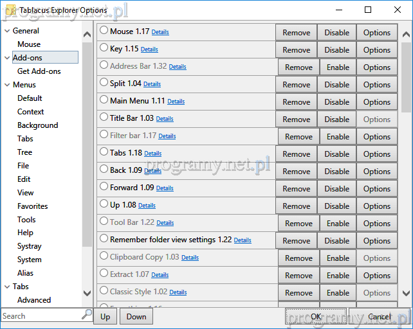Enable the Address Bar add-on
The width and height of the screenshot is (413, 329).
pyautogui.click(x=338, y=67)
